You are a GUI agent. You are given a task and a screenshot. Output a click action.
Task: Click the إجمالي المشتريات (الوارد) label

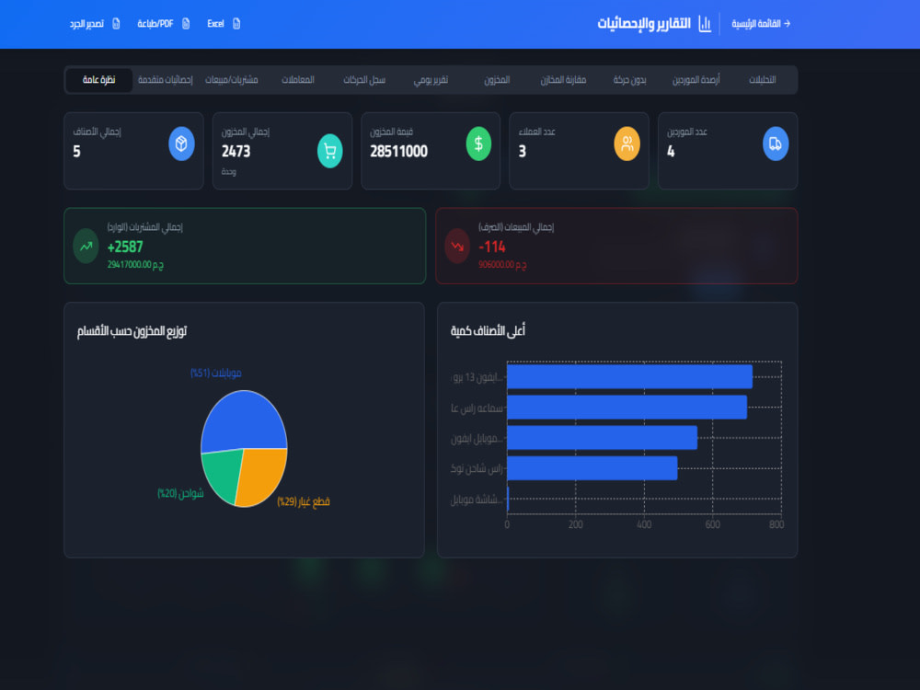click(x=145, y=227)
